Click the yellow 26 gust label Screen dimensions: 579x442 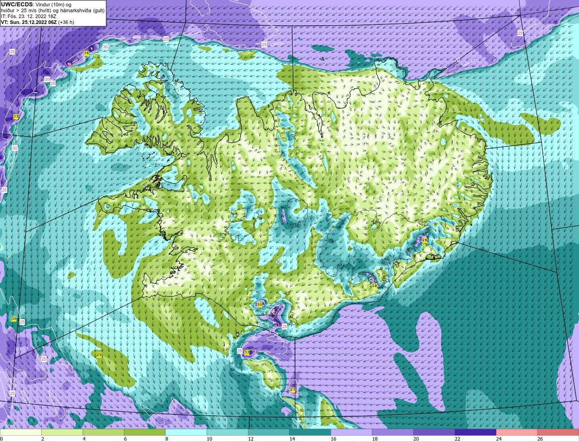pyautogui.click(x=424, y=240)
